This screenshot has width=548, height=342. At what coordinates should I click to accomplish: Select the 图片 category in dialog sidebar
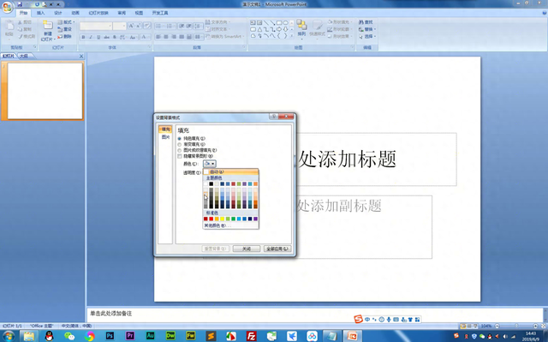tap(165, 137)
